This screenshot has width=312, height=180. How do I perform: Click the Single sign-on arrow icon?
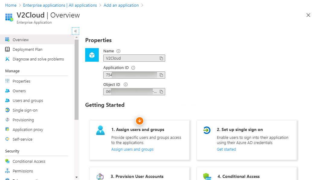[x=7, y=110]
